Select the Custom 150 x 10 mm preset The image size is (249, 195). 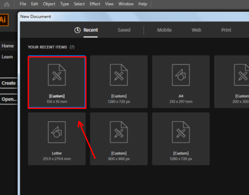[x=57, y=82]
